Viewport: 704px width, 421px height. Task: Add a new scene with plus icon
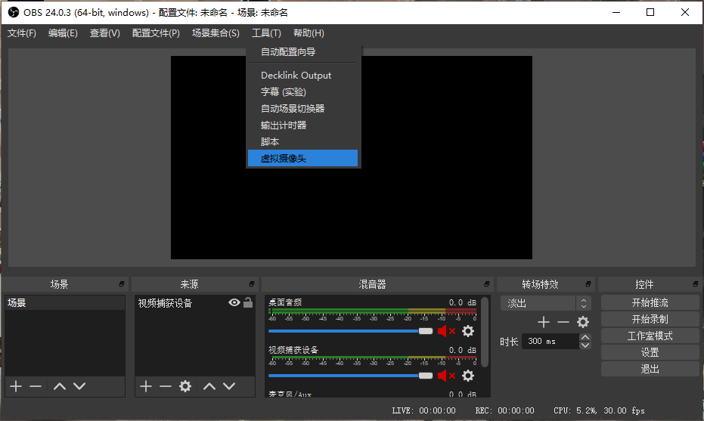(x=16, y=386)
